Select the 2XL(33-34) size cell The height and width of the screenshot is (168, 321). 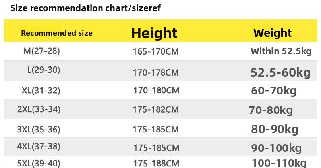point(39,109)
